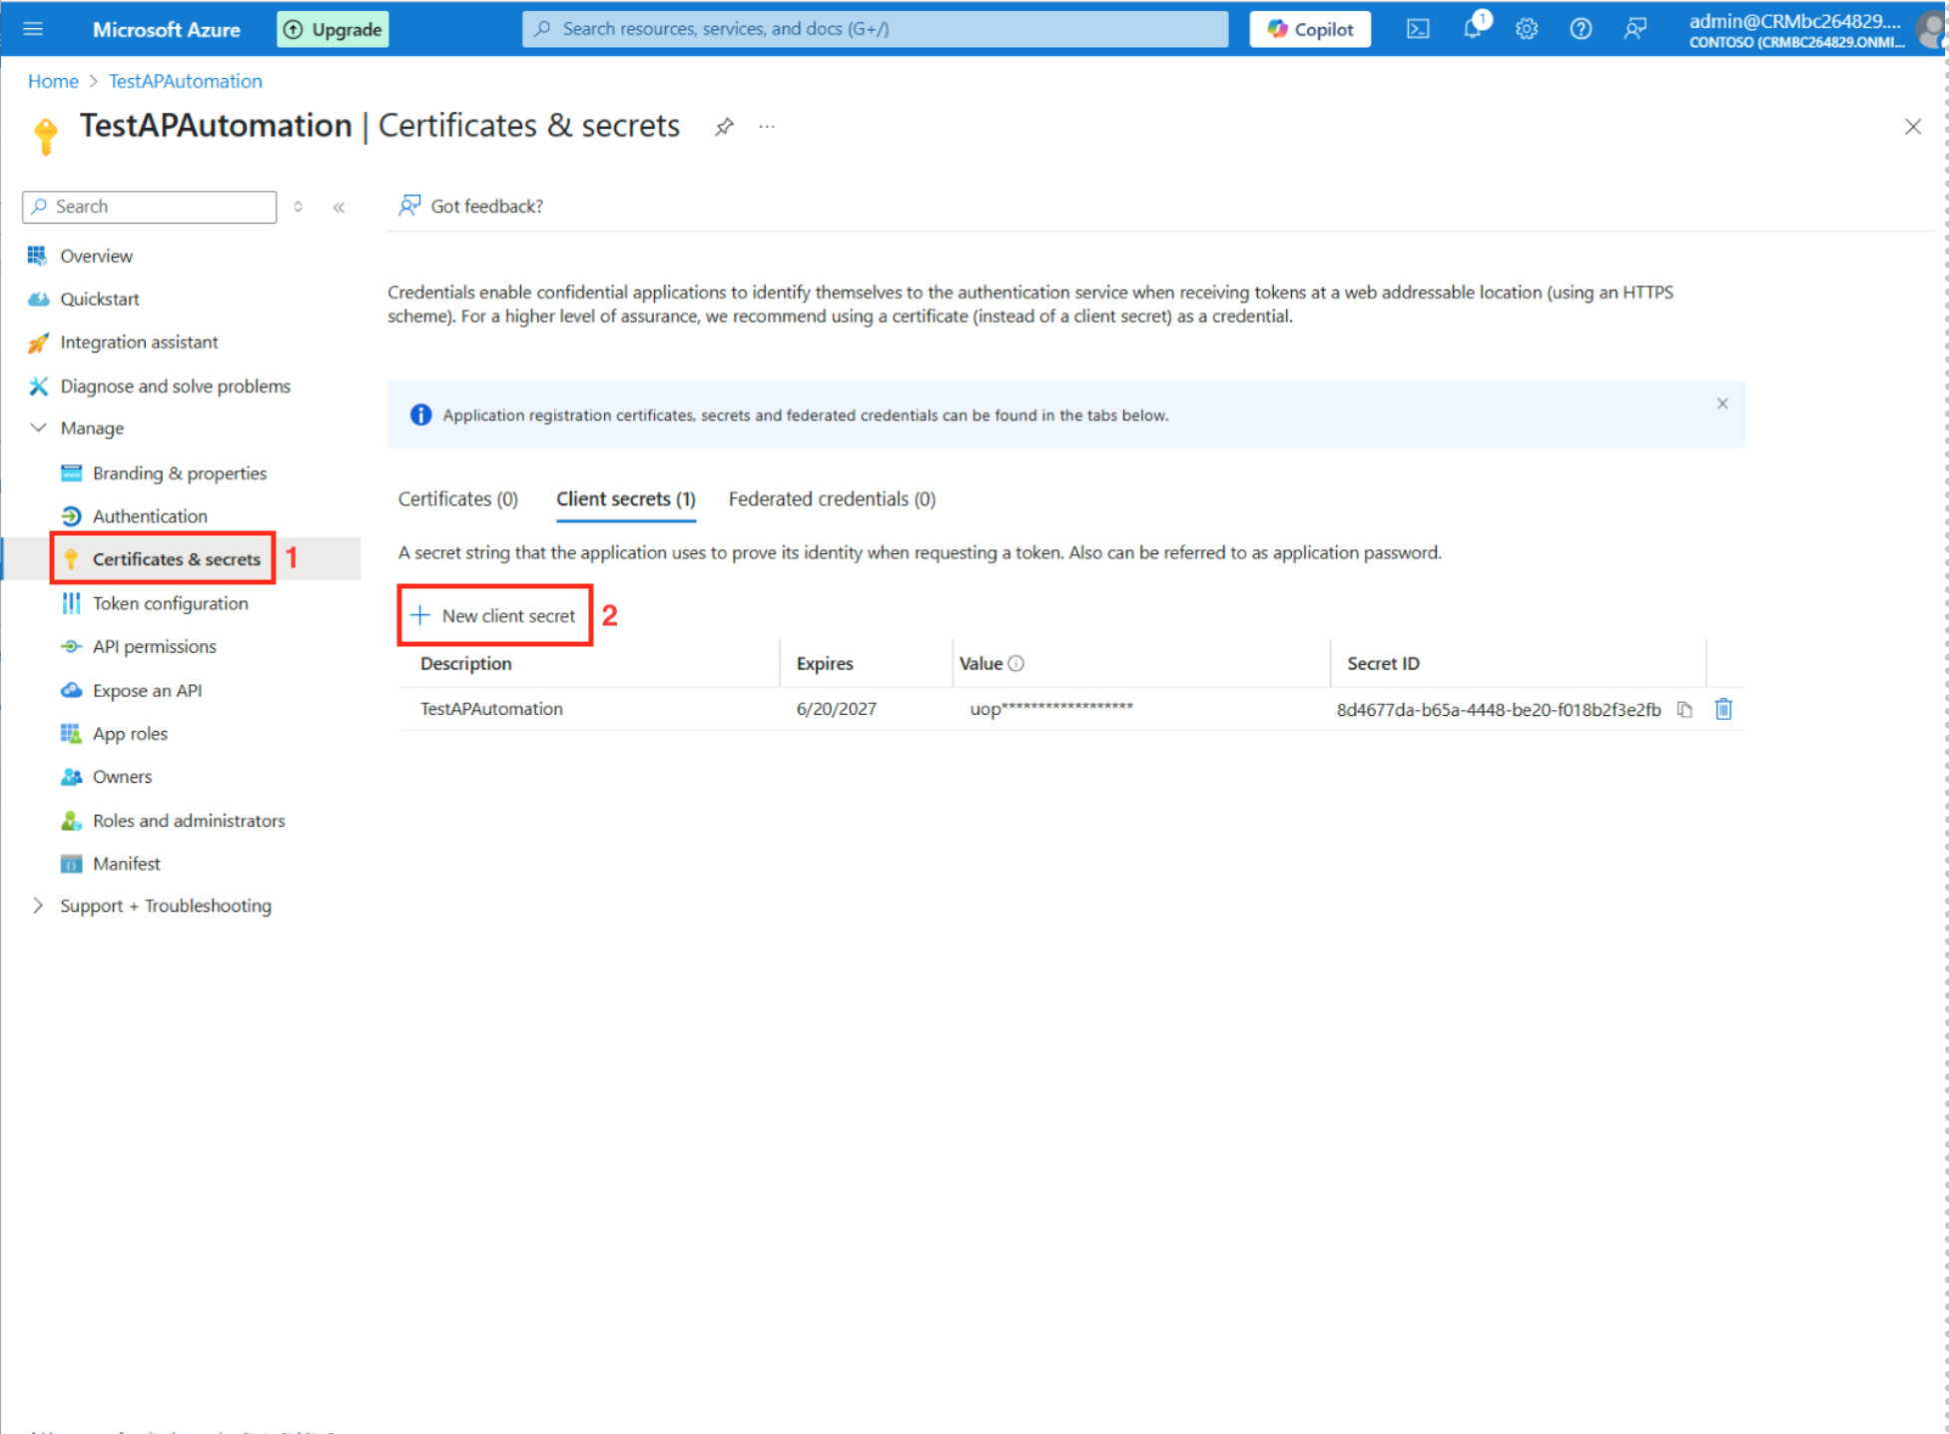Open Branding & properties

[180, 473]
